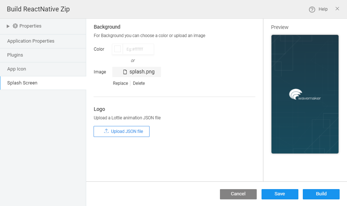Go to the App Icon section
The height and width of the screenshot is (206, 347).
17,69
